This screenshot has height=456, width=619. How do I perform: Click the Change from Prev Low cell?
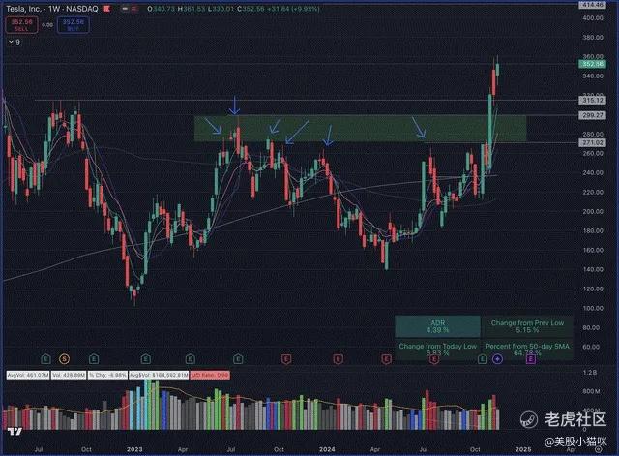tap(527, 326)
